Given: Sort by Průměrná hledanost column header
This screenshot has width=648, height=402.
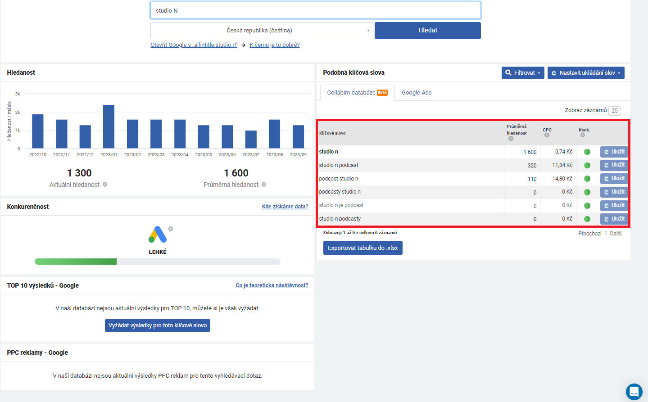Looking at the screenshot, I should (517, 130).
